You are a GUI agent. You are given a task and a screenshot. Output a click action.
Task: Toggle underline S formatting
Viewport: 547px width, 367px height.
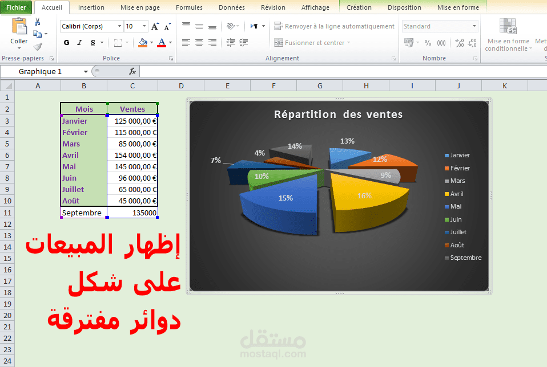pyautogui.click(x=93, y=43)
